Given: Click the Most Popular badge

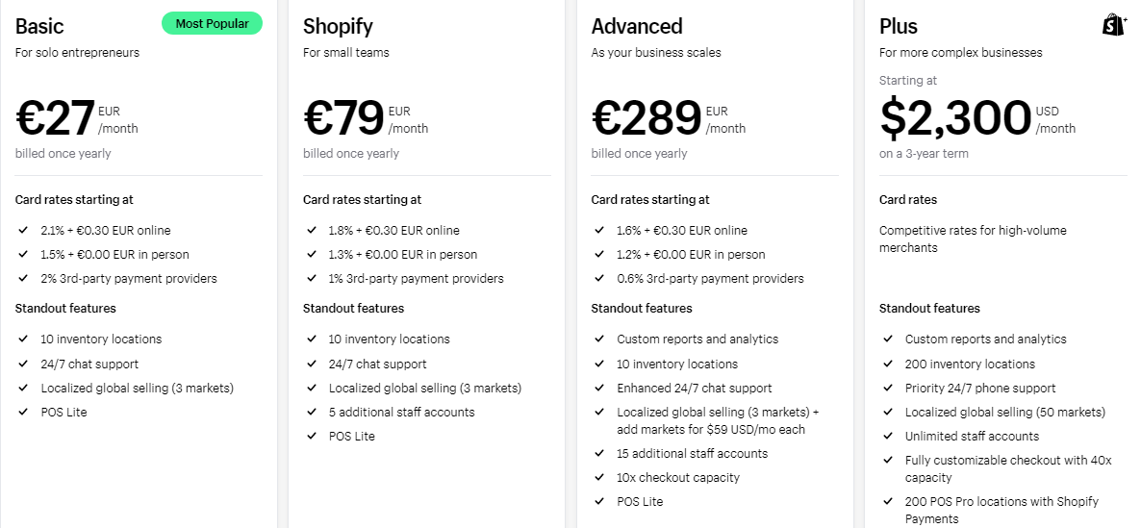Looking at the screenshot, I should (x=212, y=24).
